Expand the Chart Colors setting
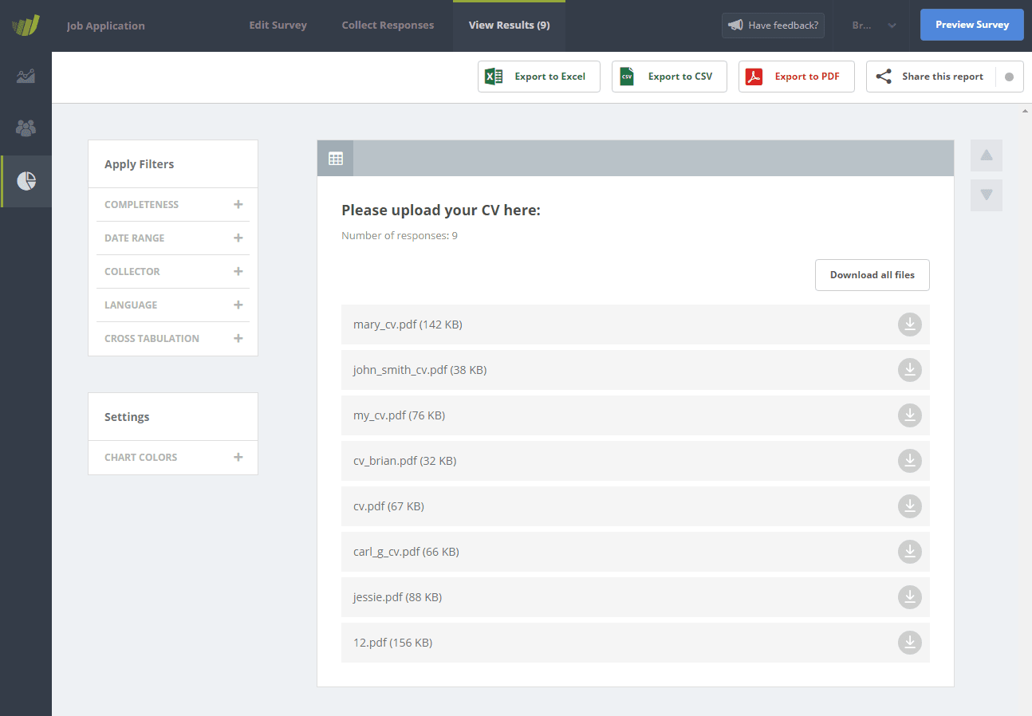Screen dimensions: 1032x716 [x=173, y=458]
